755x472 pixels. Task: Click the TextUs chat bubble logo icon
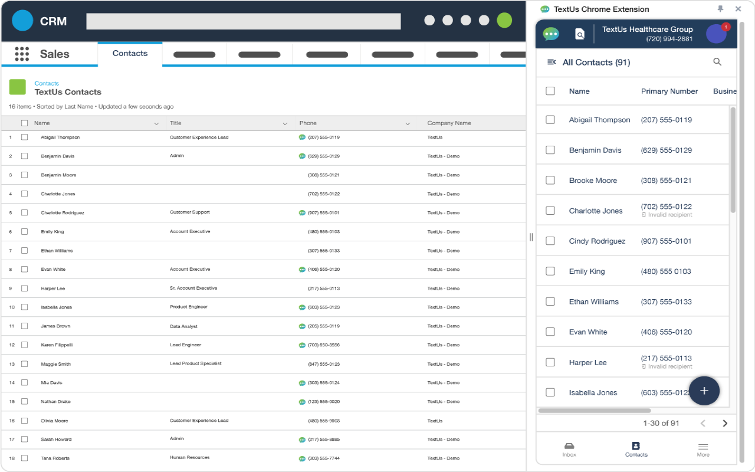point(551,34)
